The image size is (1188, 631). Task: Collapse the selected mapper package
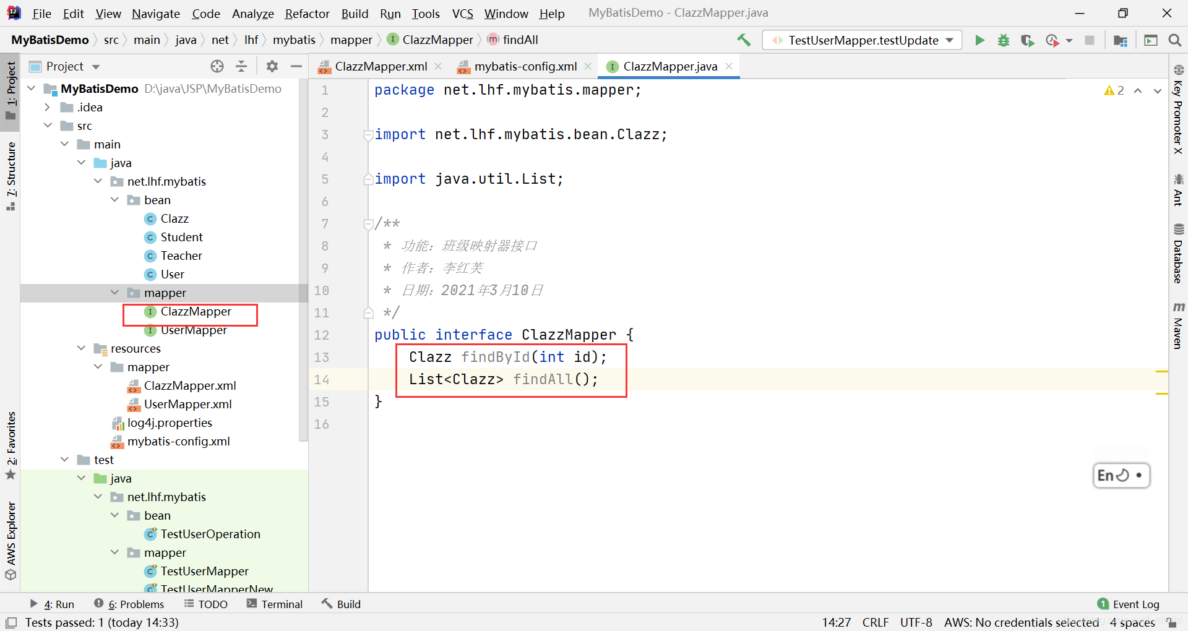click(114, 293)
